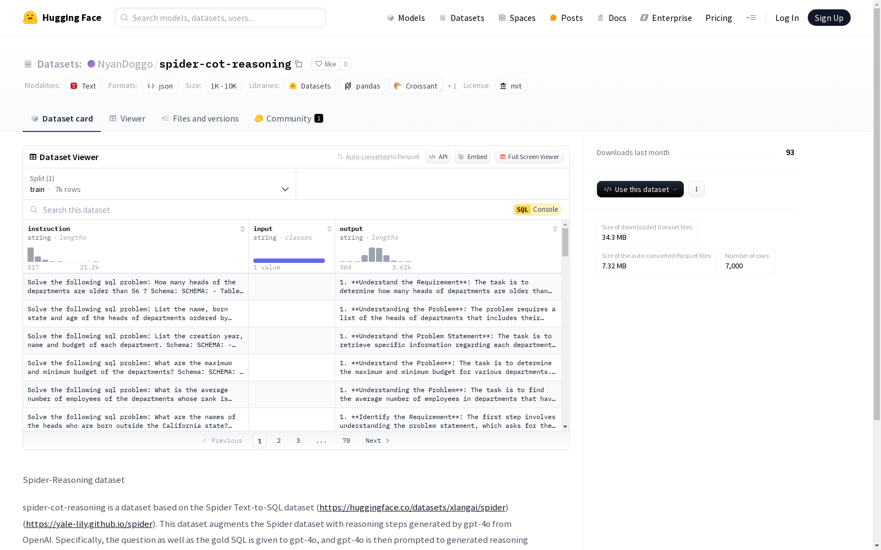Jump to page 70 of the dataset
This screenshot has height=550, width=881.
346,441
